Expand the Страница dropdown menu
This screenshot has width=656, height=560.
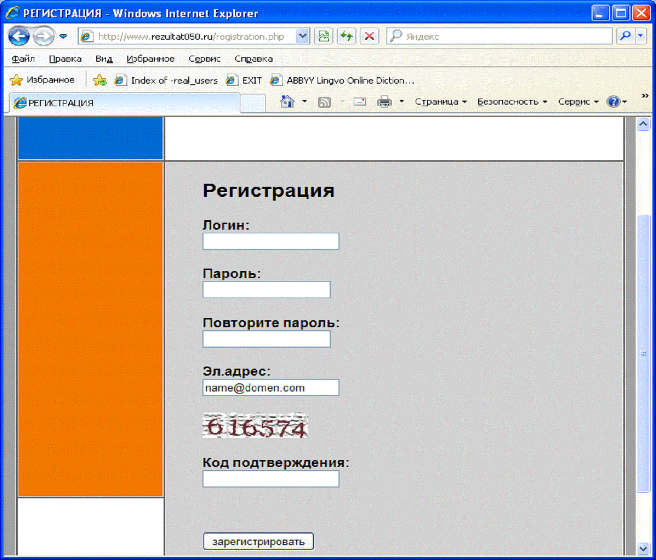pyautogui.click(x=441, y=102)
